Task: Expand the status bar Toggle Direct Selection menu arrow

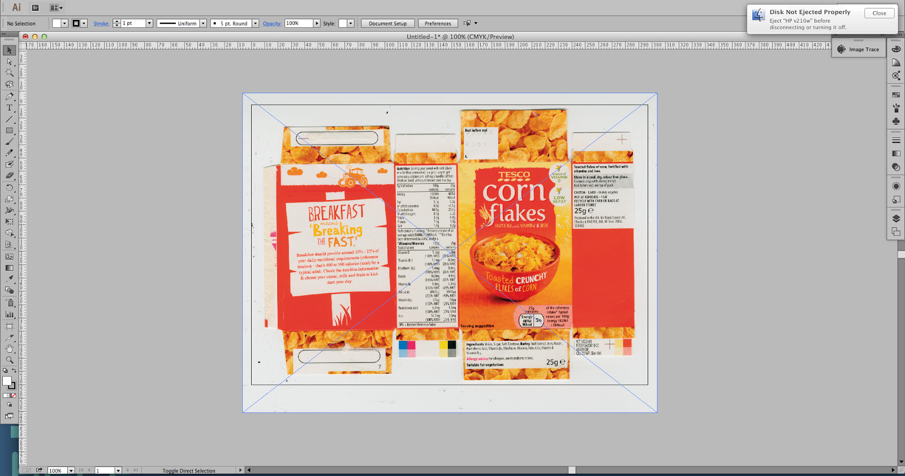Action: pos(240,470)
